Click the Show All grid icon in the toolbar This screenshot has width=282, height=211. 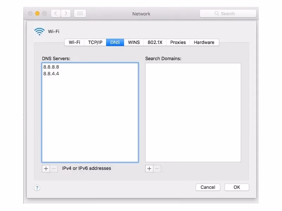[80, 13]
